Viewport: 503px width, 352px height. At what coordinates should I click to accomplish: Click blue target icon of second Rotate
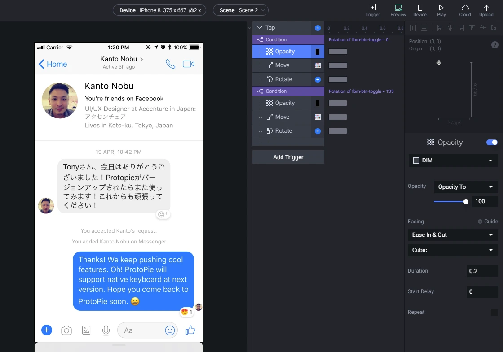(x=318, y=131)
